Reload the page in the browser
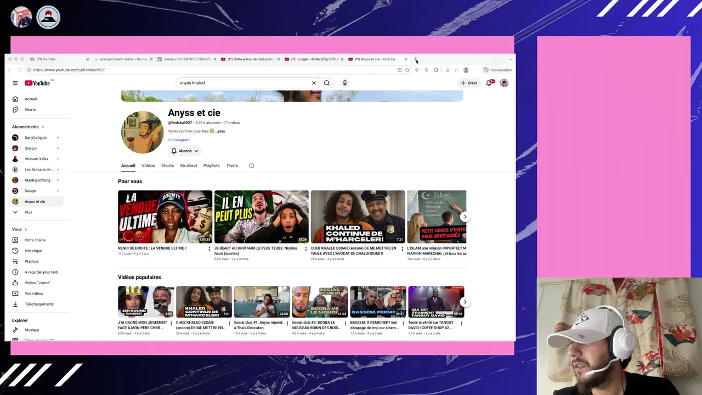This screenshot has width=702, height=395. tap(20, 70)
